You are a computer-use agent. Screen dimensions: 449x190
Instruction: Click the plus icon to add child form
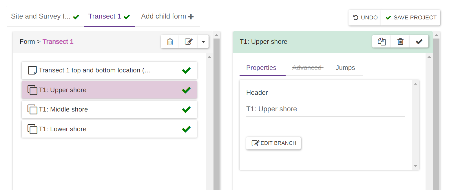click(191, 17)
